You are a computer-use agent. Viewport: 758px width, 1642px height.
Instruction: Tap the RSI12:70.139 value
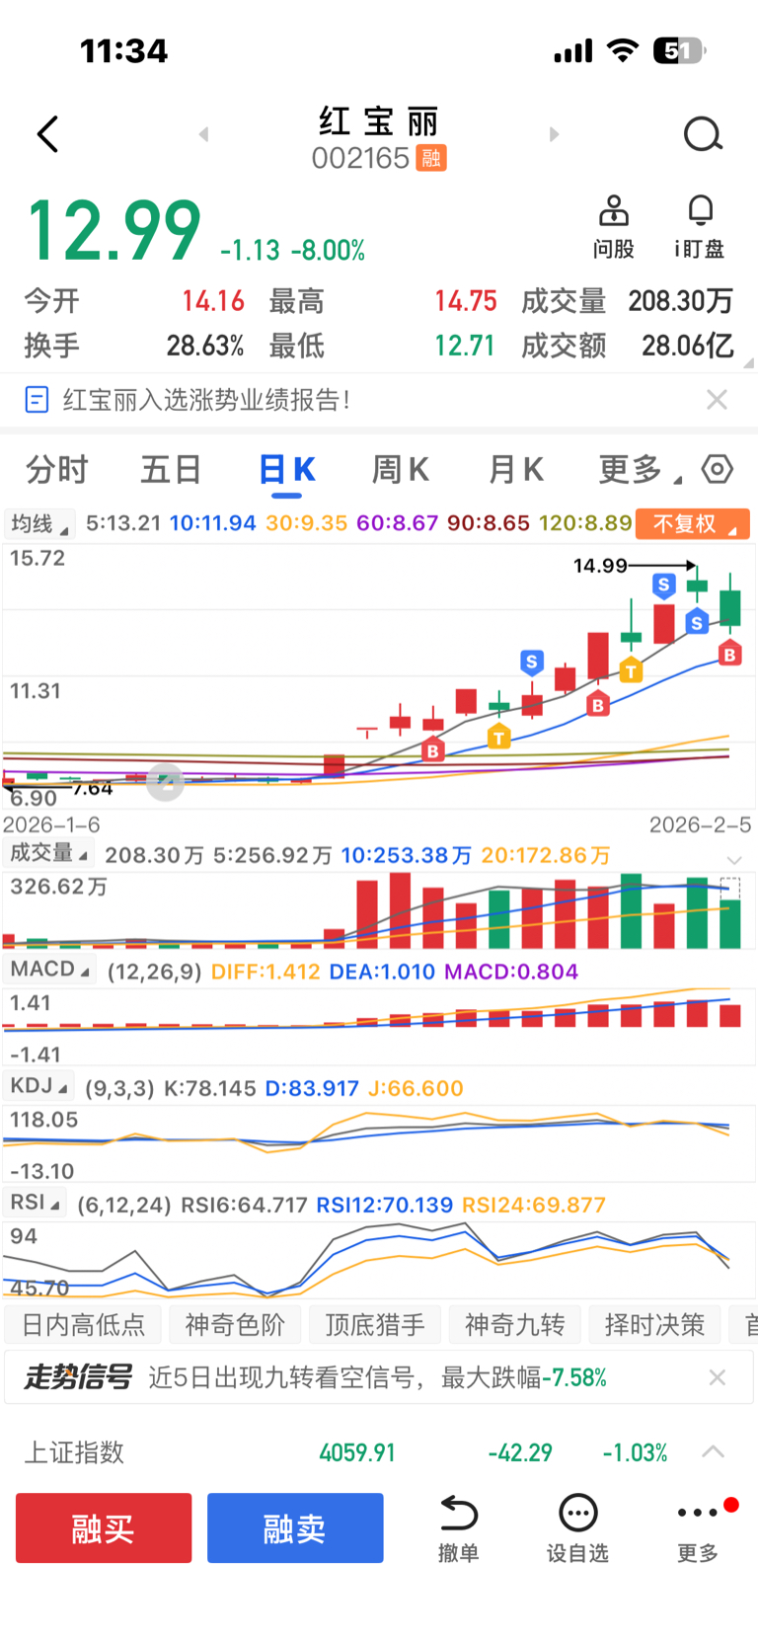[x=384, y=1205]
